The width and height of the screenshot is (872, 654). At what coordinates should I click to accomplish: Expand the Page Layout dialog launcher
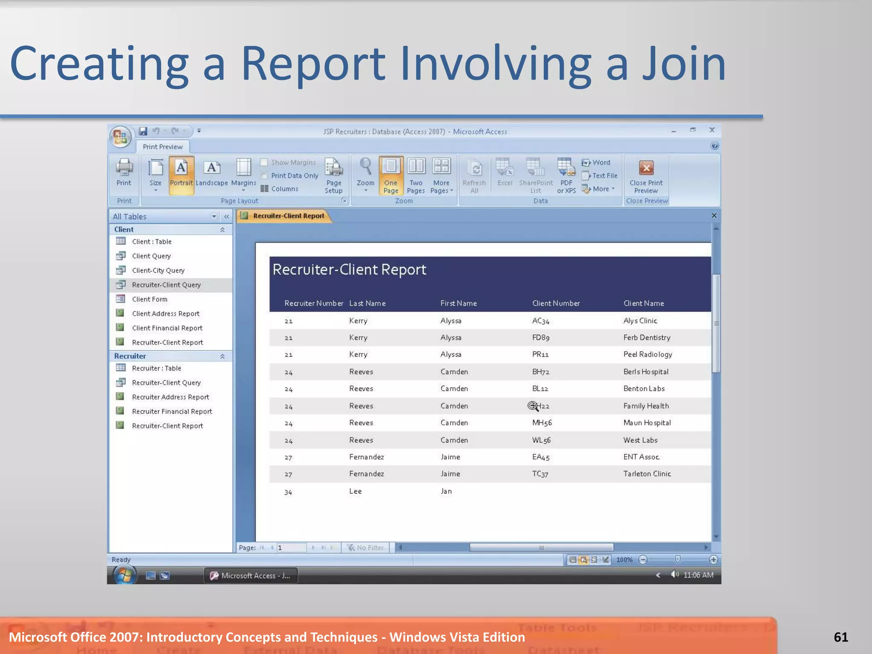[x=344, y=201]
